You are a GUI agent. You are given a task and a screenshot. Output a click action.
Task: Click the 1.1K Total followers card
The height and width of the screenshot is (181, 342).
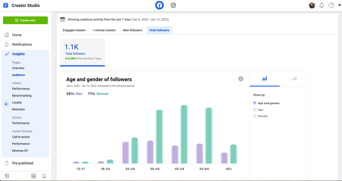point(82,52)
